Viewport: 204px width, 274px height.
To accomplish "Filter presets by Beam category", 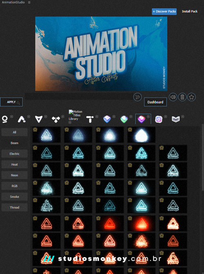I will tap(14, 143).
